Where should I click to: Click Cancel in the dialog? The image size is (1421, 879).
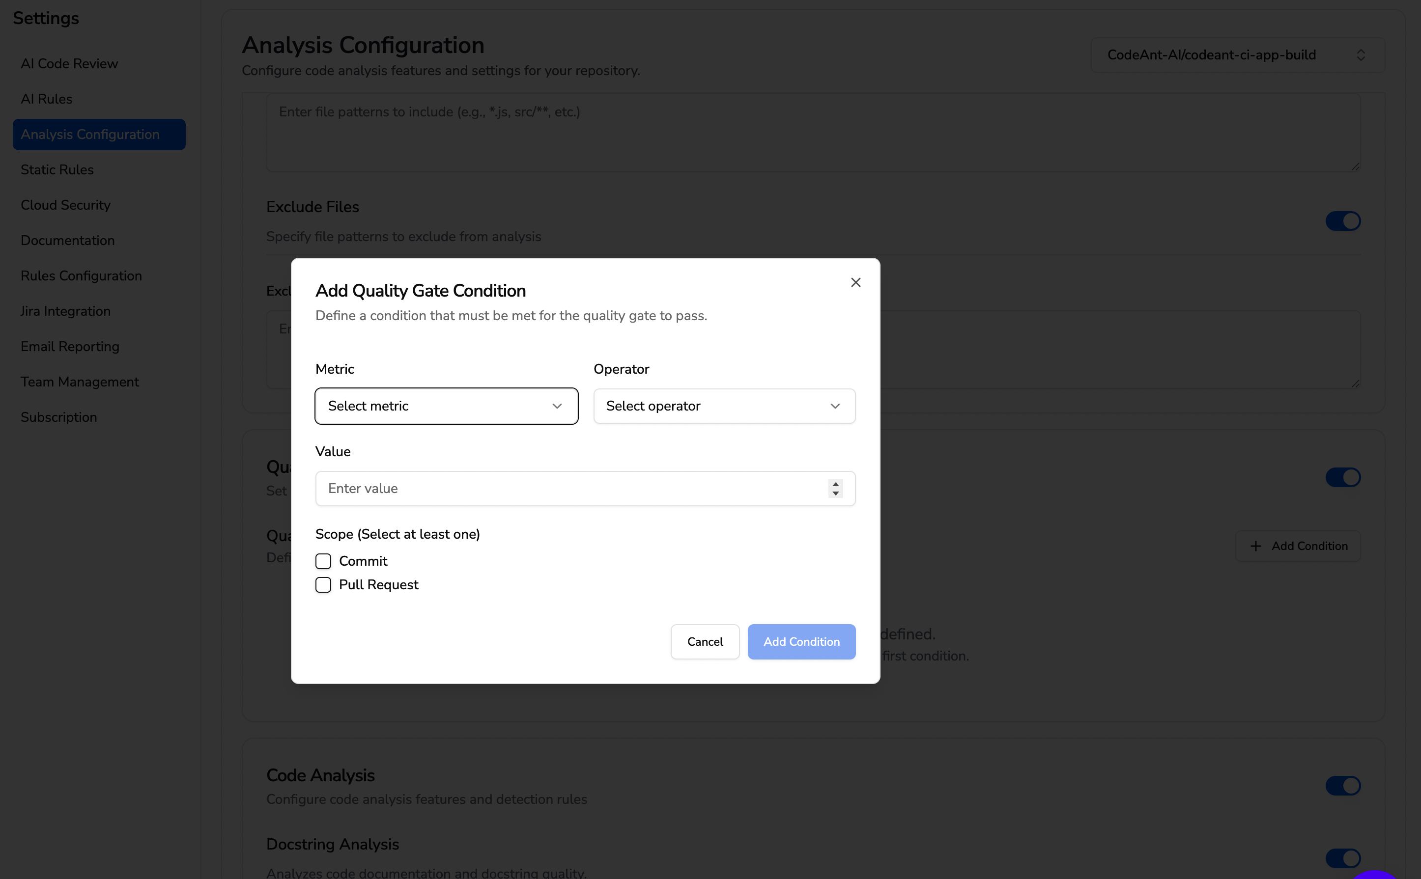pyautogui.click(x=705, y=641)
